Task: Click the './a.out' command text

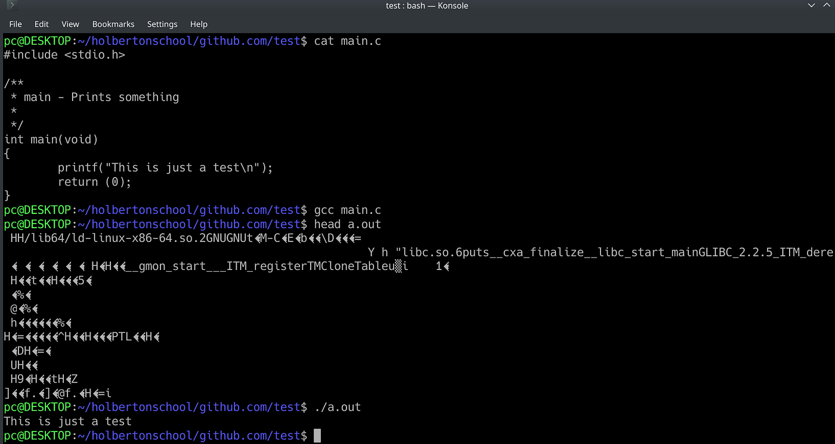Action: [x=338, y=407]
